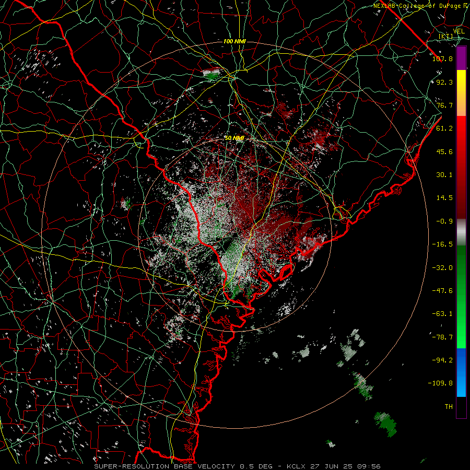This screenshot has width=470, height=470.
Task: Click the -63.1 value on velocity scale
Action: pos(442,314)
